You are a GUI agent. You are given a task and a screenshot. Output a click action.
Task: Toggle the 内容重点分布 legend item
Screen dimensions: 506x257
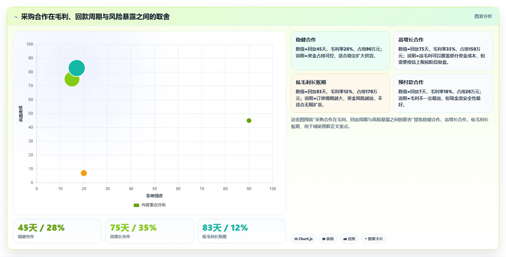(150, 205)
